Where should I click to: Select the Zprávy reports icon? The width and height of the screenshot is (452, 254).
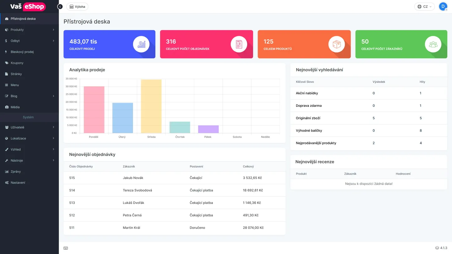[x=6, y=171]
